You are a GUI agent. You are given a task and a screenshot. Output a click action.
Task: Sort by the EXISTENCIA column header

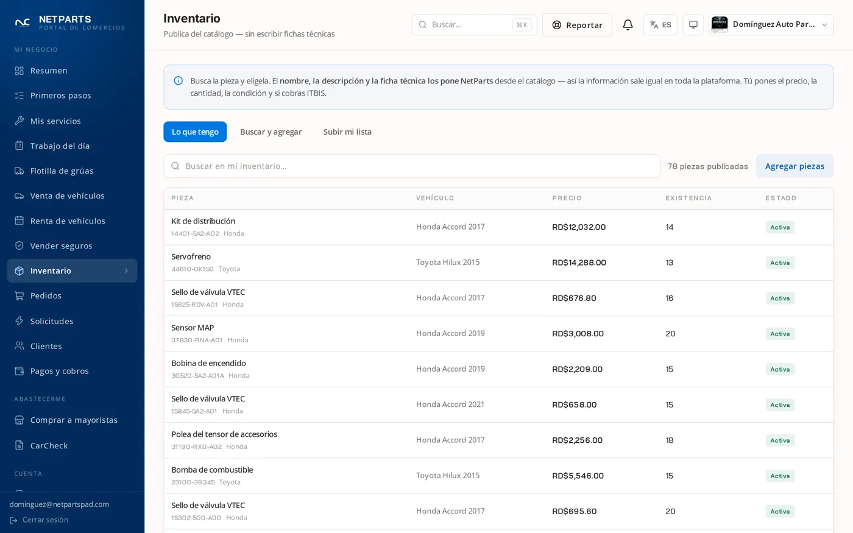tap(688, 198)
